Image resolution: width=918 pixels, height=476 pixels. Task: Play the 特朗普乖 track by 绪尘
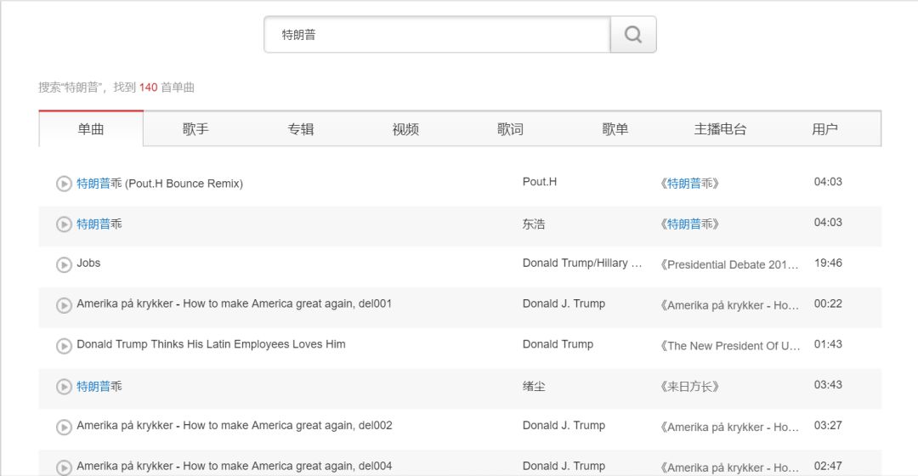[x=64, y=387]
